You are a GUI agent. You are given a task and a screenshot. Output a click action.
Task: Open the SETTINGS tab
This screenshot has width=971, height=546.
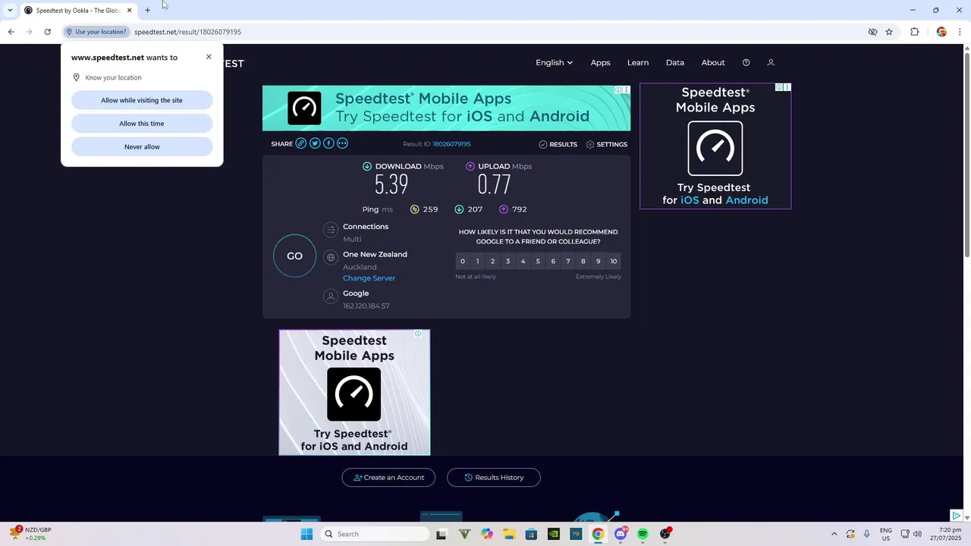(x=606, y=144)
